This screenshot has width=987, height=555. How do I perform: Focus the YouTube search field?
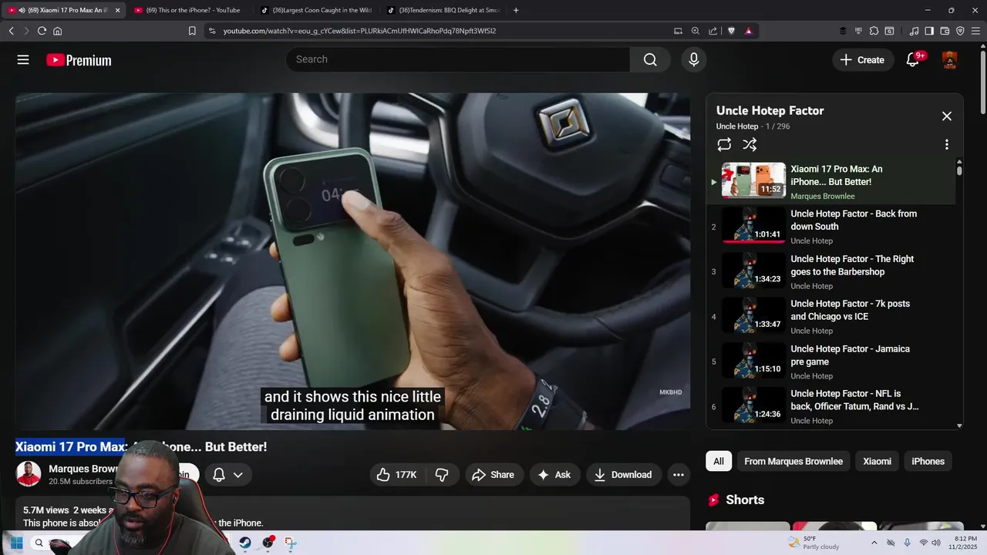tap(458, 59)
